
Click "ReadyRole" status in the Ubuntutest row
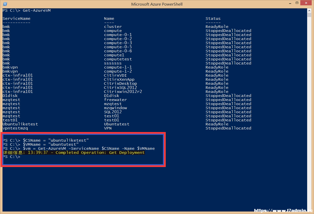pos(217,124)
